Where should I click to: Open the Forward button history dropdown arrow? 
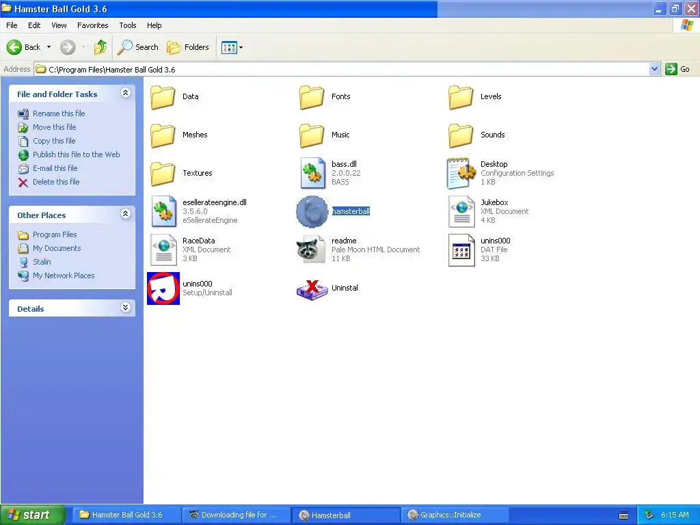coord(84,47)
